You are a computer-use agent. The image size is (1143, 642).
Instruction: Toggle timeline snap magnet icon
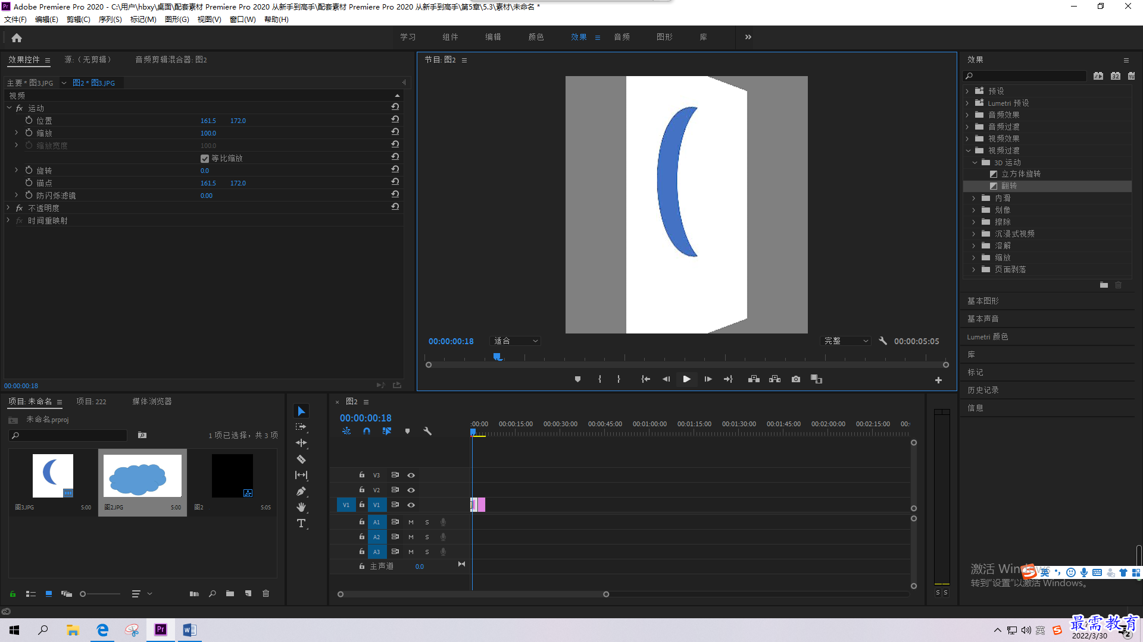[x=367, y=432]
